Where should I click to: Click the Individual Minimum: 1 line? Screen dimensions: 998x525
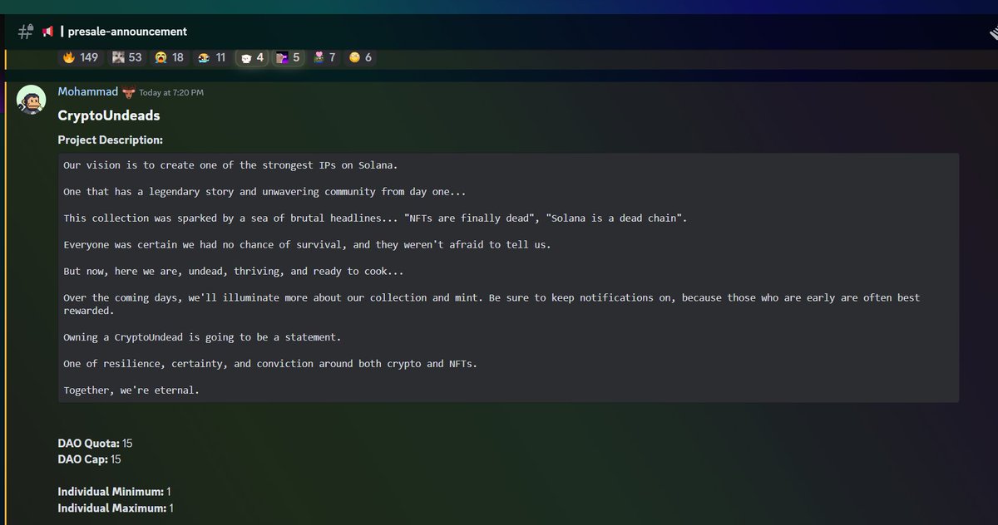click(114, 492)
